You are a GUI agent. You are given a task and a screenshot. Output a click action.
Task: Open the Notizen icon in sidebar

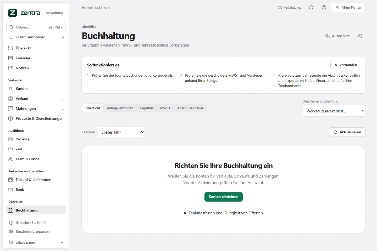[x=10, y=68]
